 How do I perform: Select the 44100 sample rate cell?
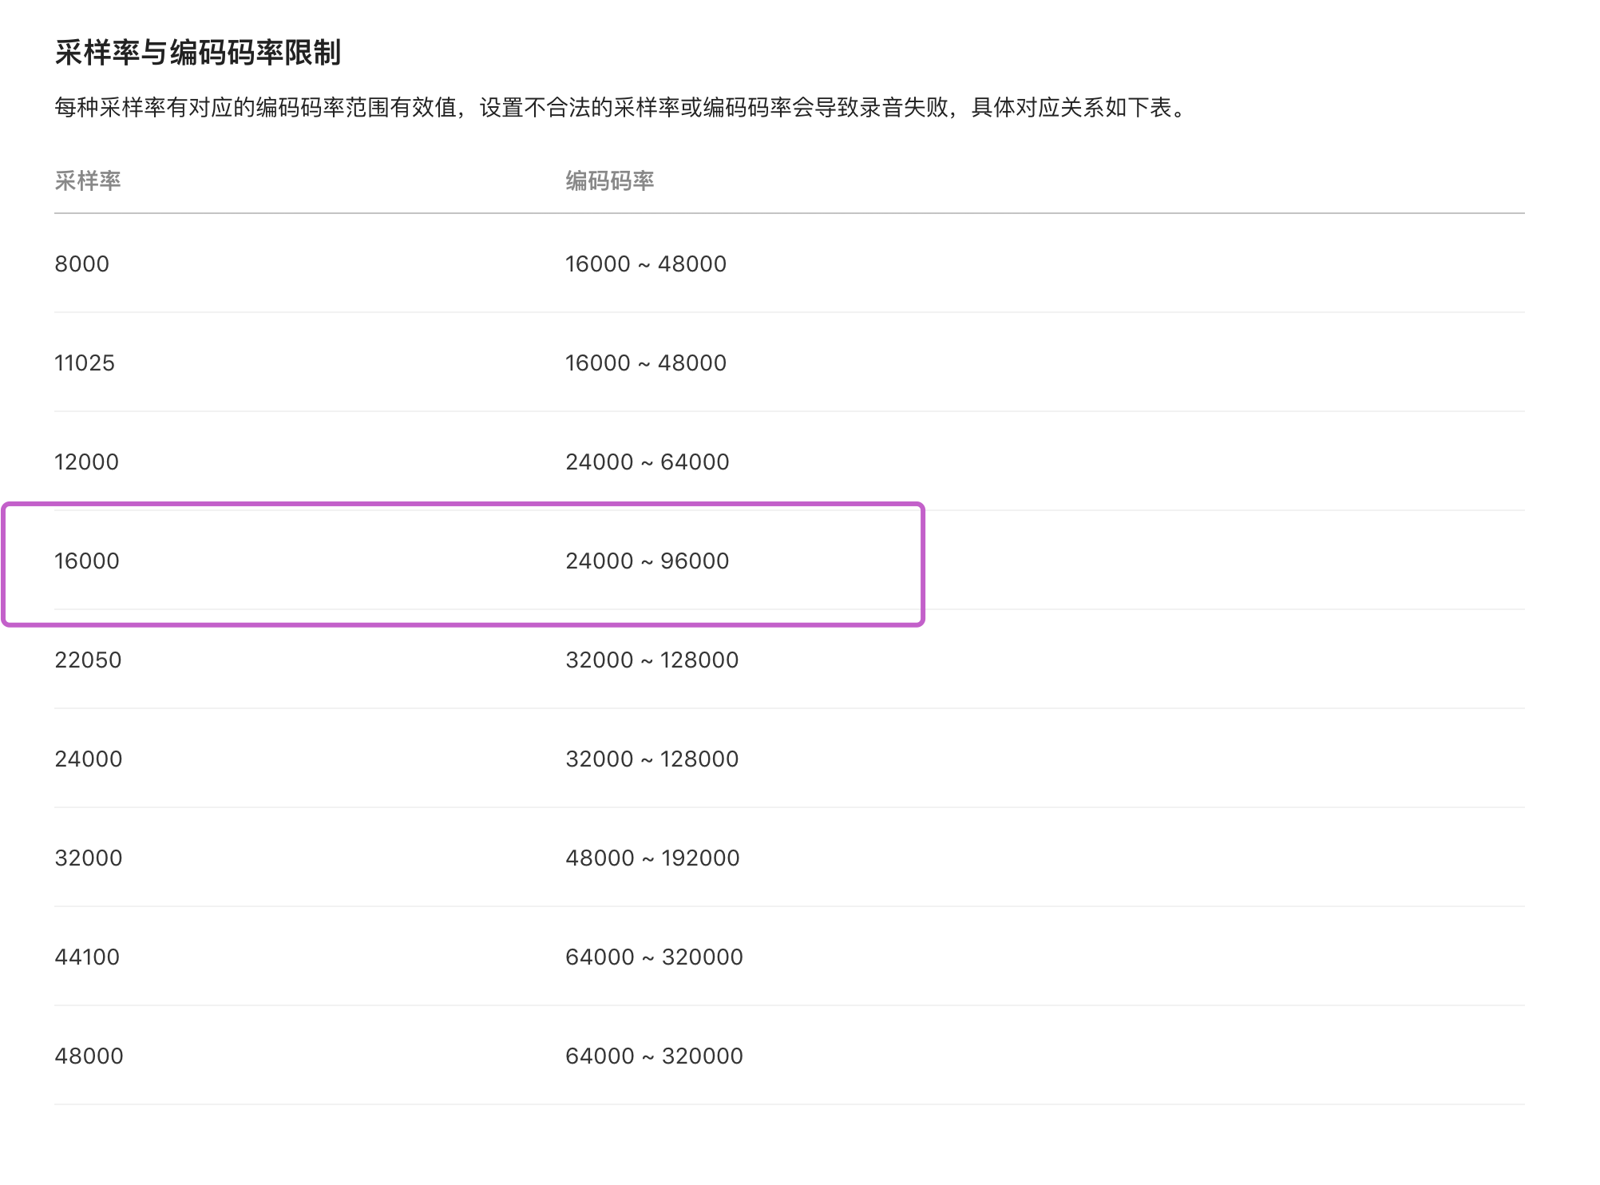pyautogui.click(x=86, y=957)
